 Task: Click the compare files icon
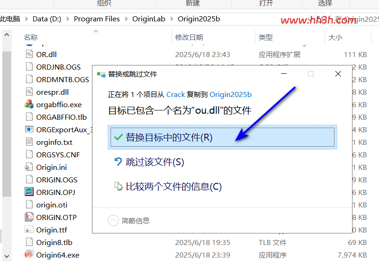(118, 186)
